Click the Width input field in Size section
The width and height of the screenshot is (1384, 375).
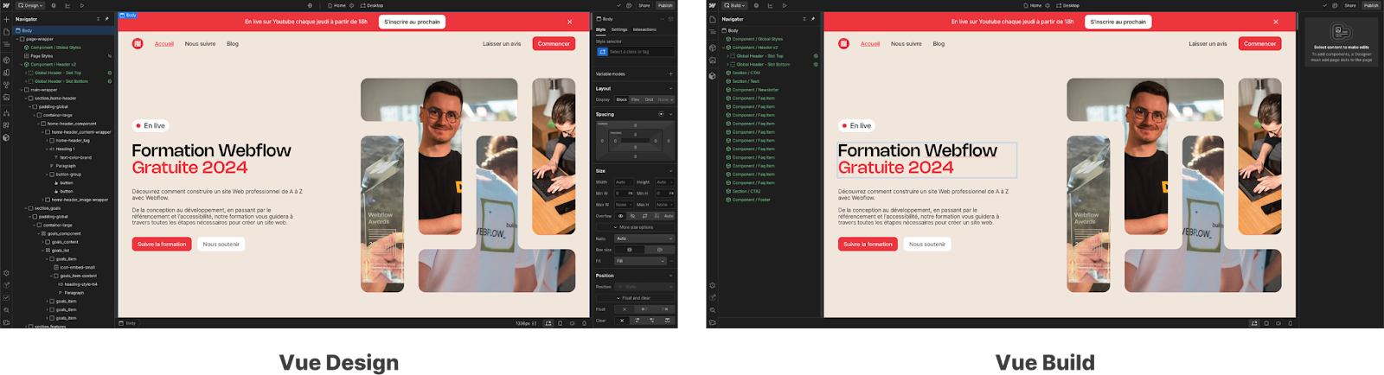click(x=625, y=182)
